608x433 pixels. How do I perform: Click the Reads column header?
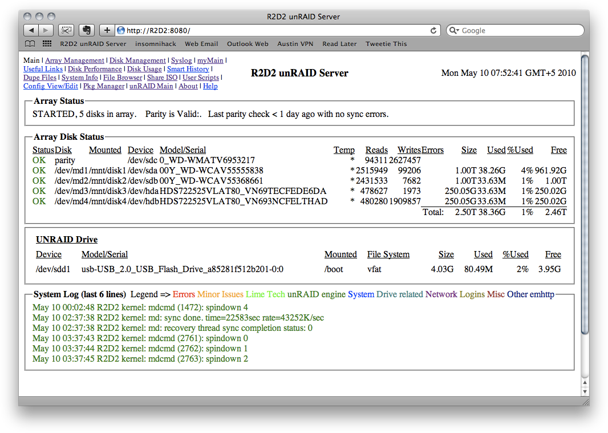click(376, 150)
